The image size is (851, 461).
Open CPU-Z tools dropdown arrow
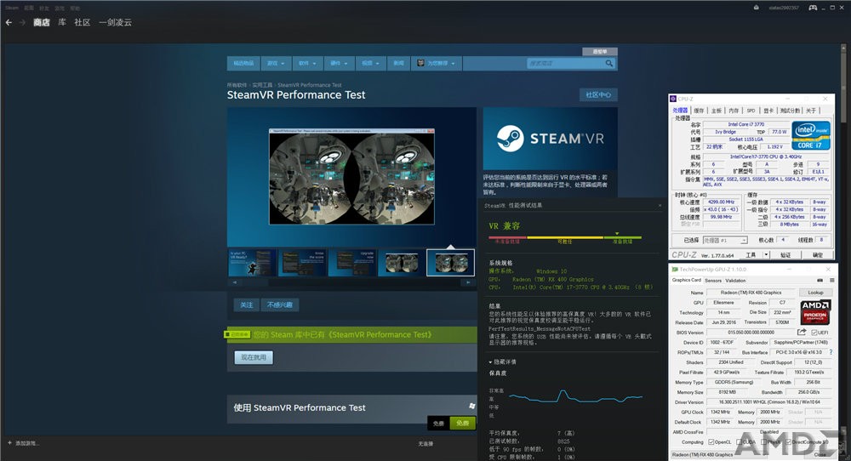pos(766,254)
